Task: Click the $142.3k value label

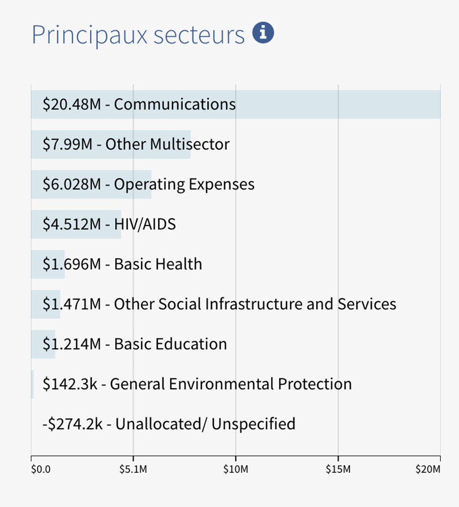Action: (70, 384)
